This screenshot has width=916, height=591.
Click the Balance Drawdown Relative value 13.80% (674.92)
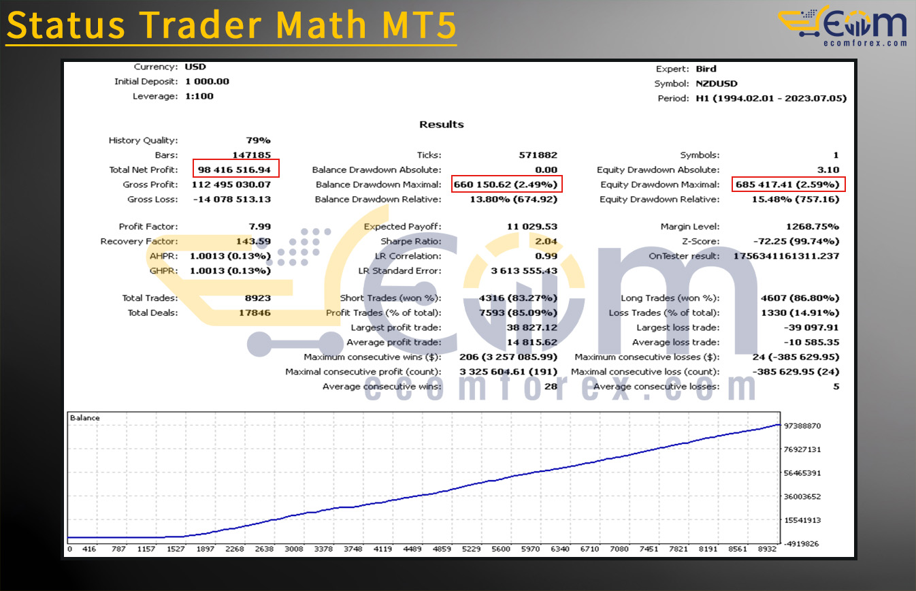click(512, 199)
